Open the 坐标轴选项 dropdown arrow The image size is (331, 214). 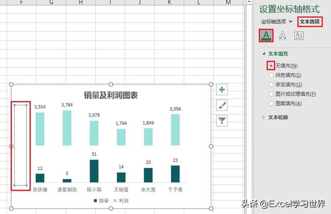(x=291, y=22)
